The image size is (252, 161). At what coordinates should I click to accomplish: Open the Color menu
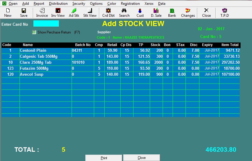point(112,4)
